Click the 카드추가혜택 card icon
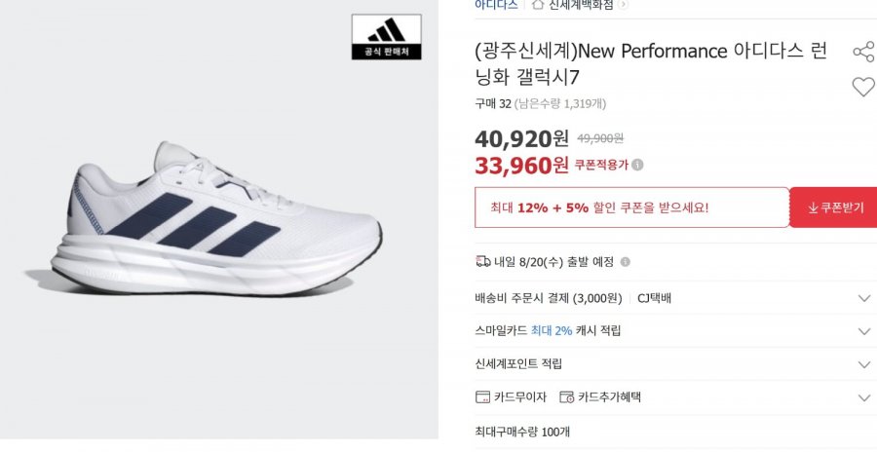877x452 pixels. pyautogui.click(x=566, y=397)
